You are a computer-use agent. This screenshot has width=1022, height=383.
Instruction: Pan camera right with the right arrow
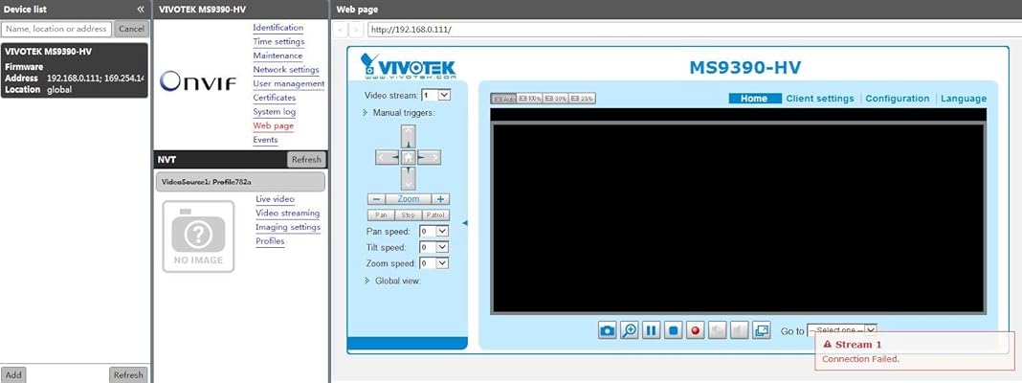coord(429,157)
